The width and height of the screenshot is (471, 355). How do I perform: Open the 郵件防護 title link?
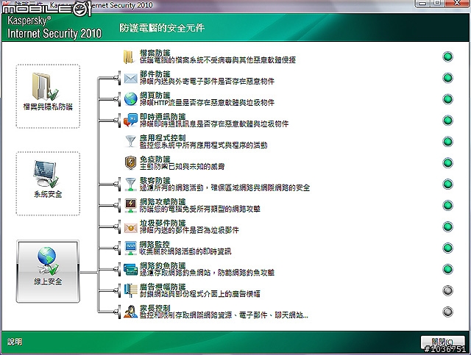pyautogui.click(x=155, y=74)
